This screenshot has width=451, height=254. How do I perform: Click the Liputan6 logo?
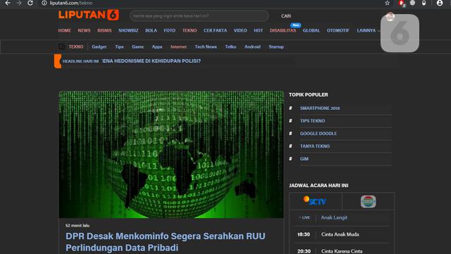point(89,15)
